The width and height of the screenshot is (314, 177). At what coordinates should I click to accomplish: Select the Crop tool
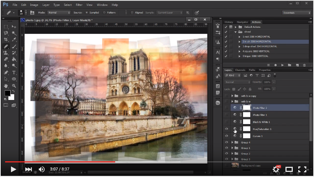tap(6, 39)
